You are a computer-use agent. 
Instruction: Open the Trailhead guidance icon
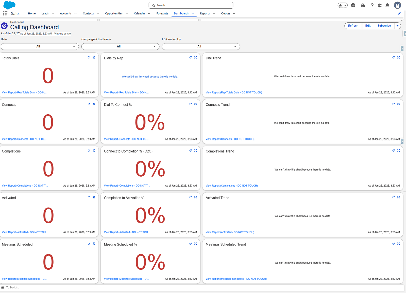pyautogui.click(x=363, y=5)
